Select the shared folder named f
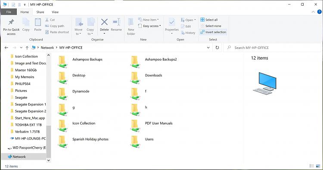The image size is (323, 170). pos(138,94)
